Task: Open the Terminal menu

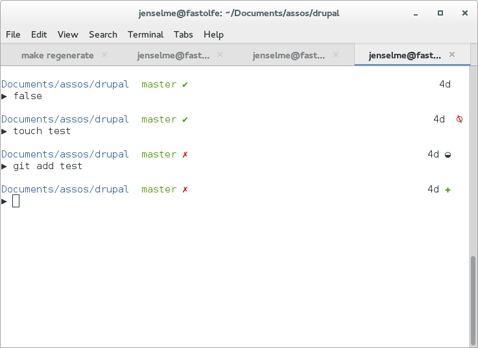Action: [x=145, y=34]
